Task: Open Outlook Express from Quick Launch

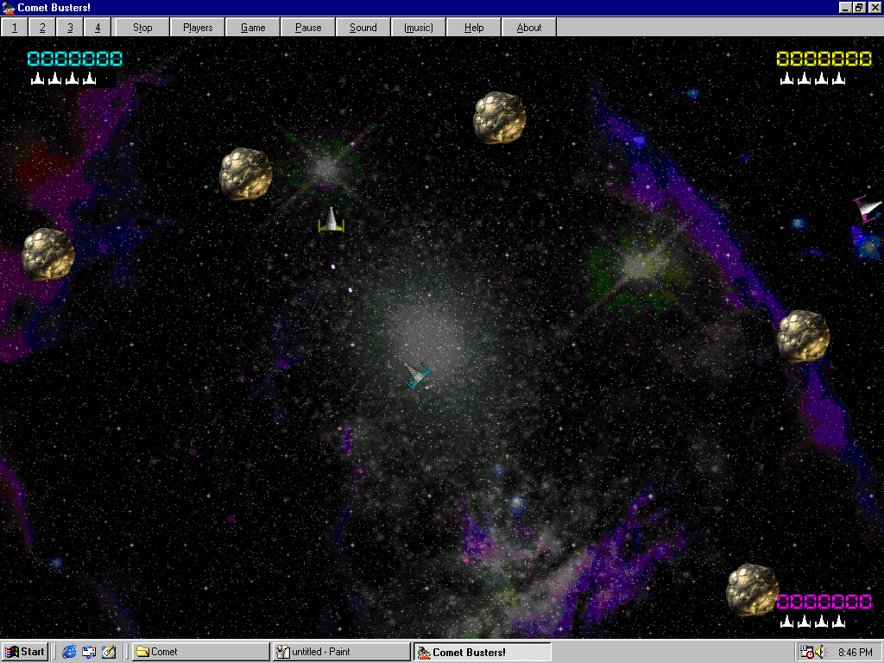Action: [x=89, y=652]
